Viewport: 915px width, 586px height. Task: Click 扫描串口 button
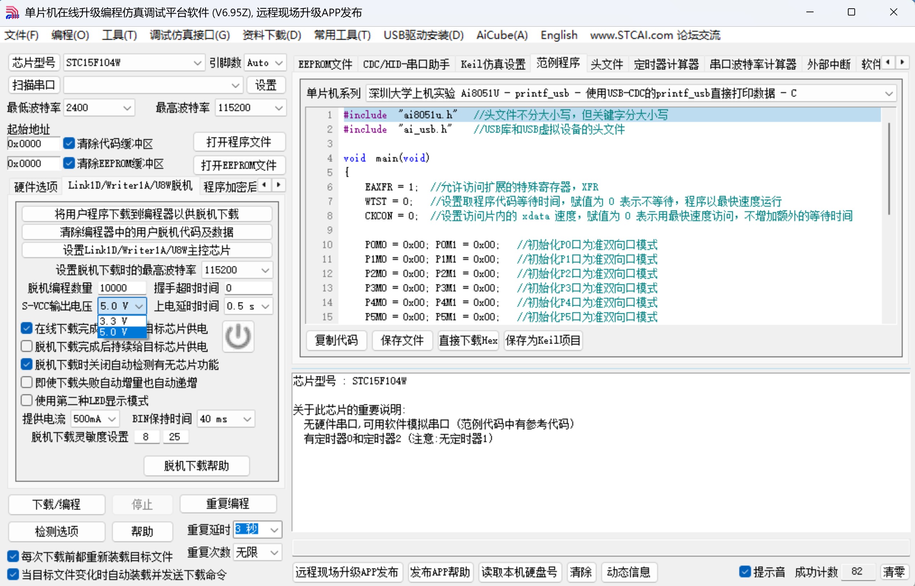pyautogui.click(x=34, y=85)
